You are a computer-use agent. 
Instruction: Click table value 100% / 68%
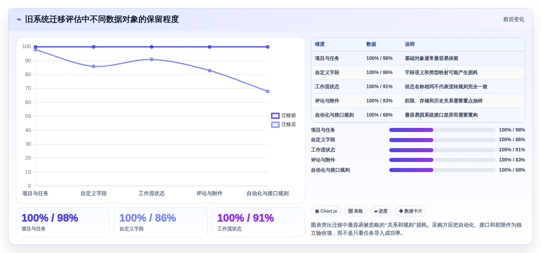click(379, 115)
